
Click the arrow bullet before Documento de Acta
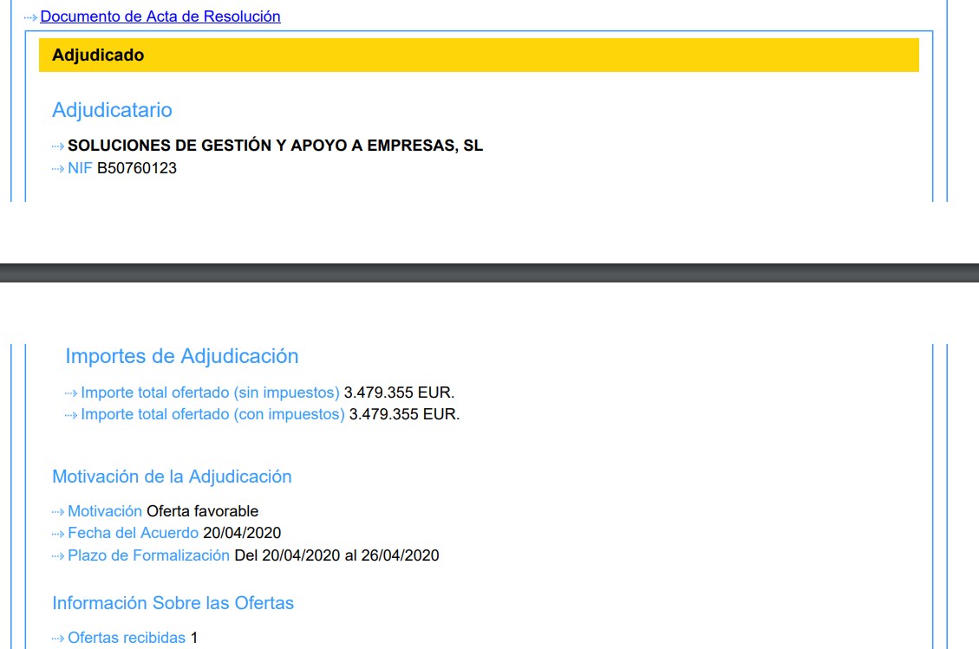[30, 17]
